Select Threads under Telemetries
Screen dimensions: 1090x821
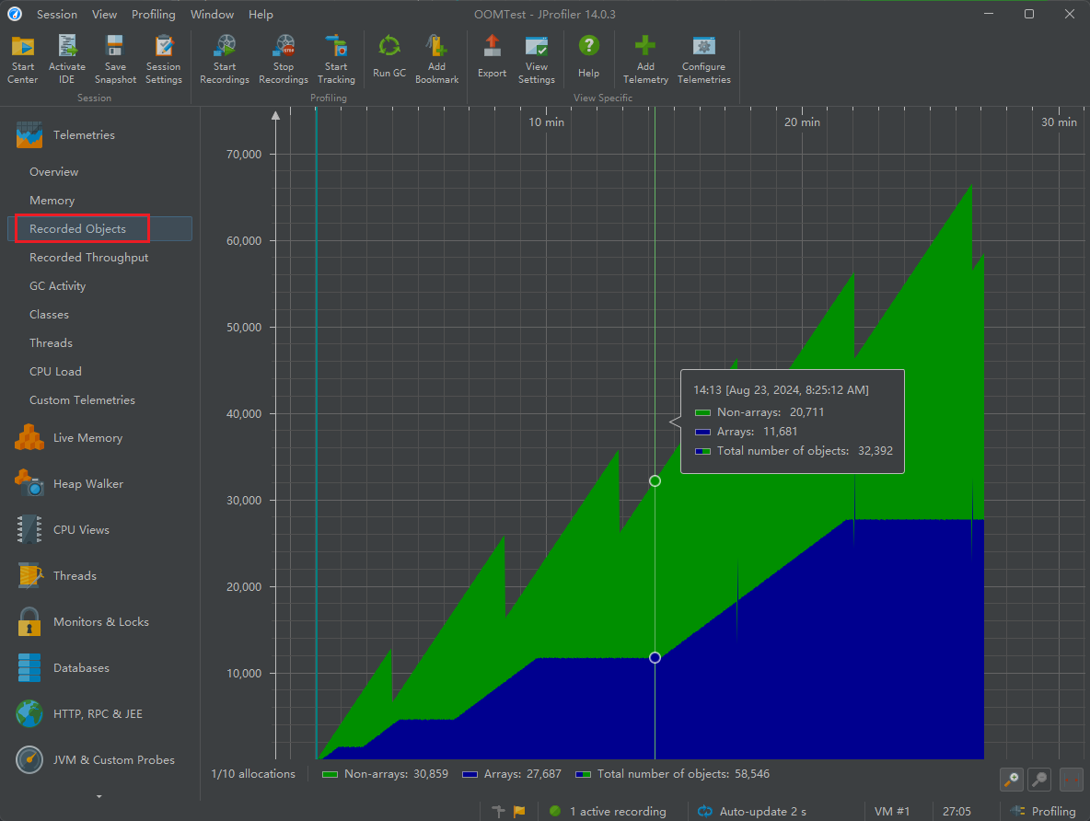pos(100,342)
